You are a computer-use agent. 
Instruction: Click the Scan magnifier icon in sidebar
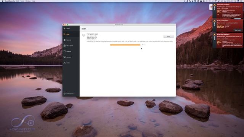click(64, 34)
